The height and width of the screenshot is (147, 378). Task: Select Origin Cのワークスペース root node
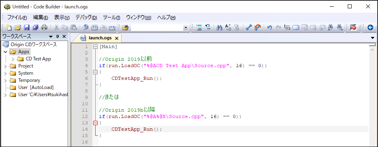tap(33, 44)
